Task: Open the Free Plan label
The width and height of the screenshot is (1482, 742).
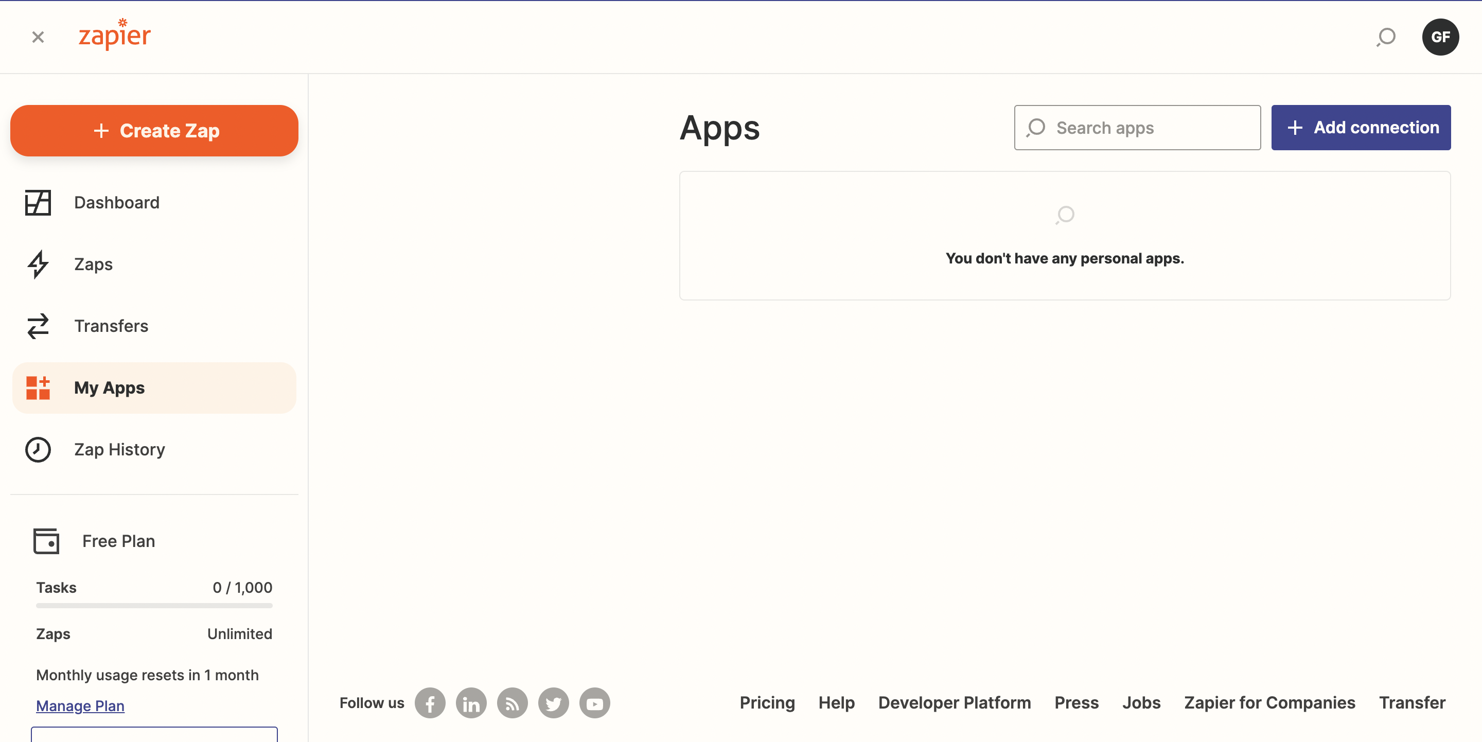Action: click(x=118, y=541)
